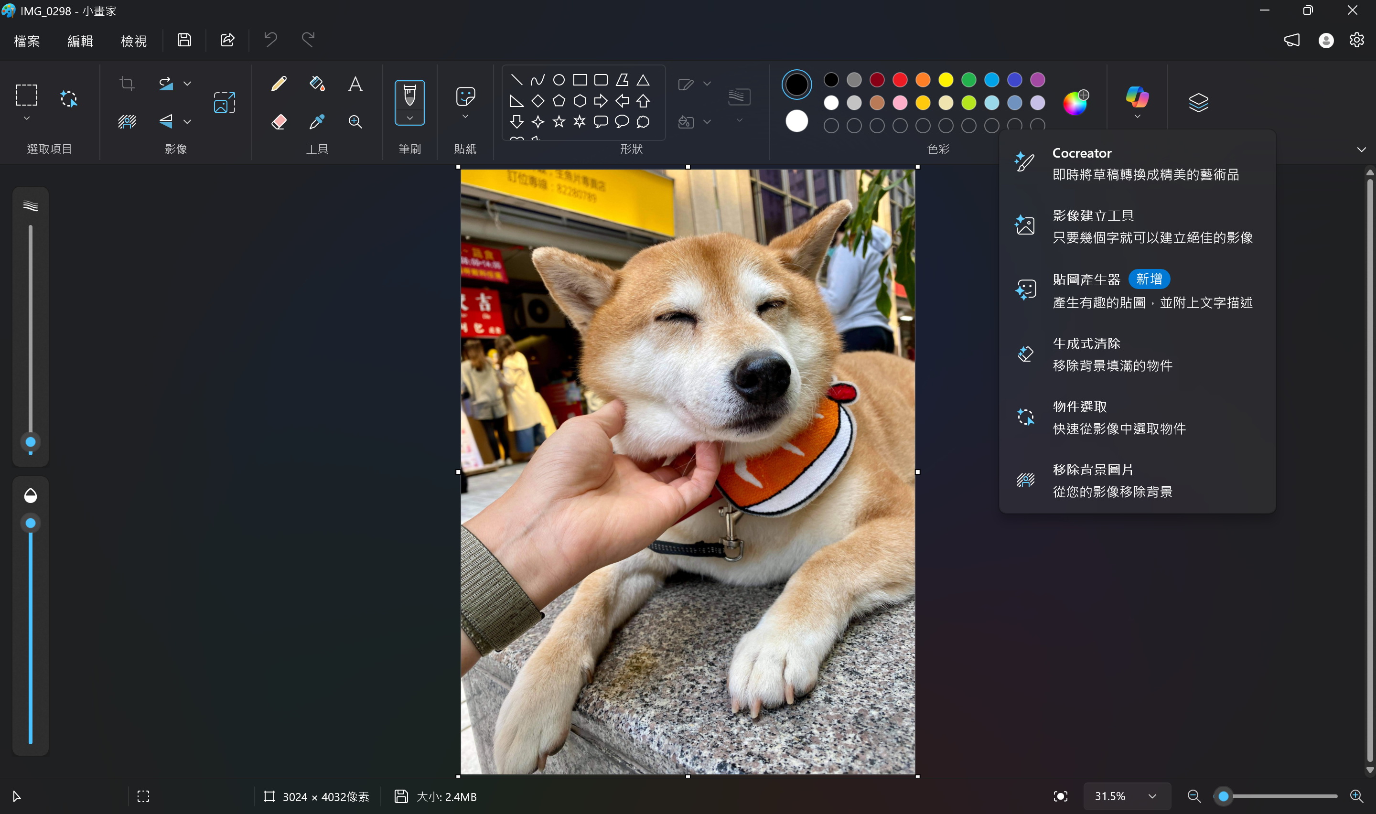Pick the Color picker eyedropper tool
The image size is (1376, 814).
tap(317, 121)
